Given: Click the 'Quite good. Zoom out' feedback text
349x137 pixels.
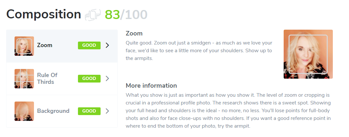Looking at the screenshot, I should pyautogui.click(x=199, y=51).
